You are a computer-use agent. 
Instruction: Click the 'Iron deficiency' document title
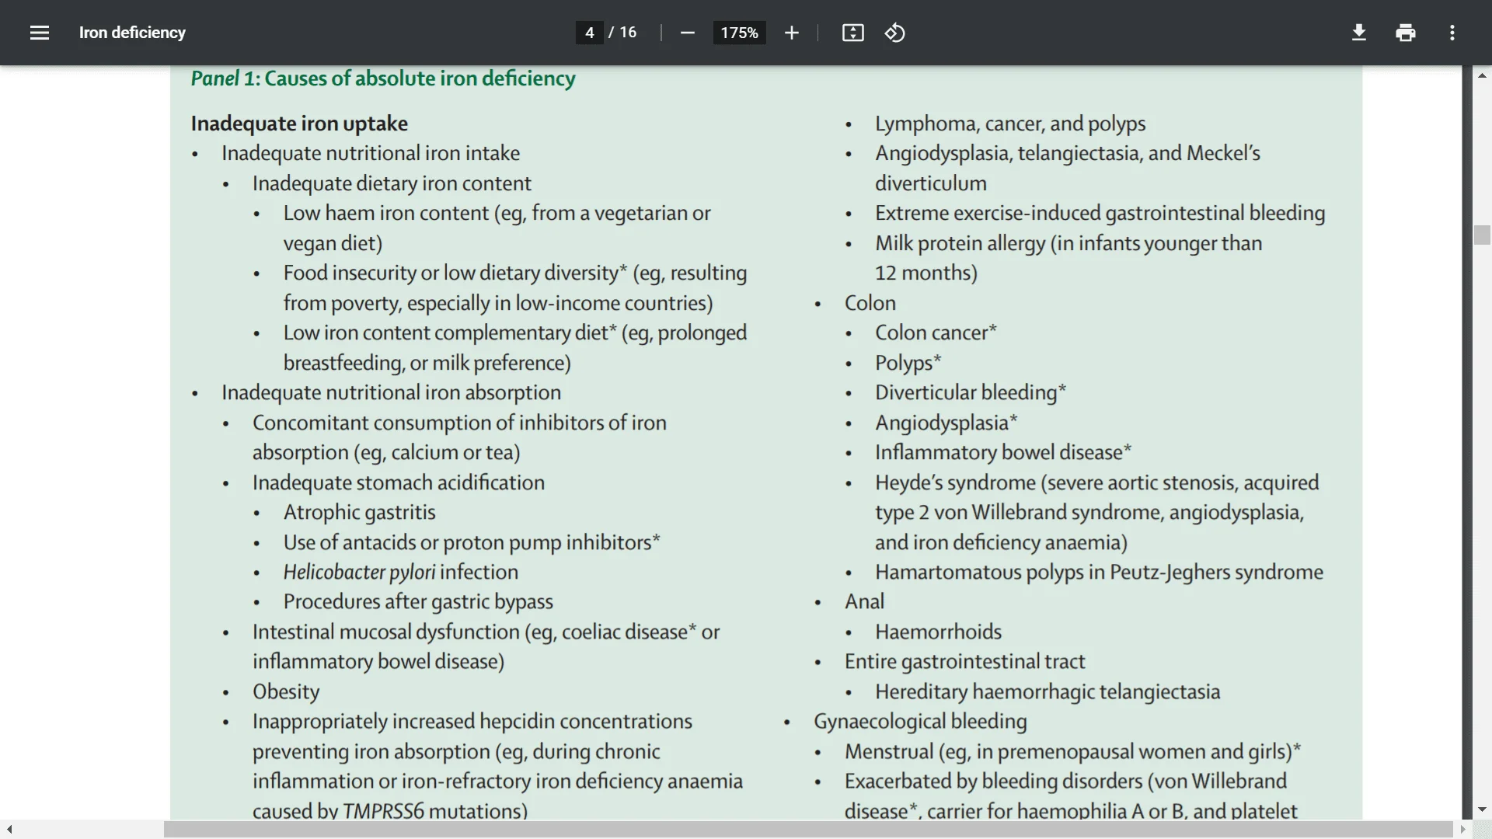132,33
